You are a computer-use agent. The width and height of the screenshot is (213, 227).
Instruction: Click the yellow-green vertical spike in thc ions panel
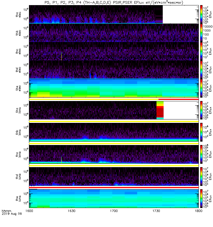[x=61, y=160]
